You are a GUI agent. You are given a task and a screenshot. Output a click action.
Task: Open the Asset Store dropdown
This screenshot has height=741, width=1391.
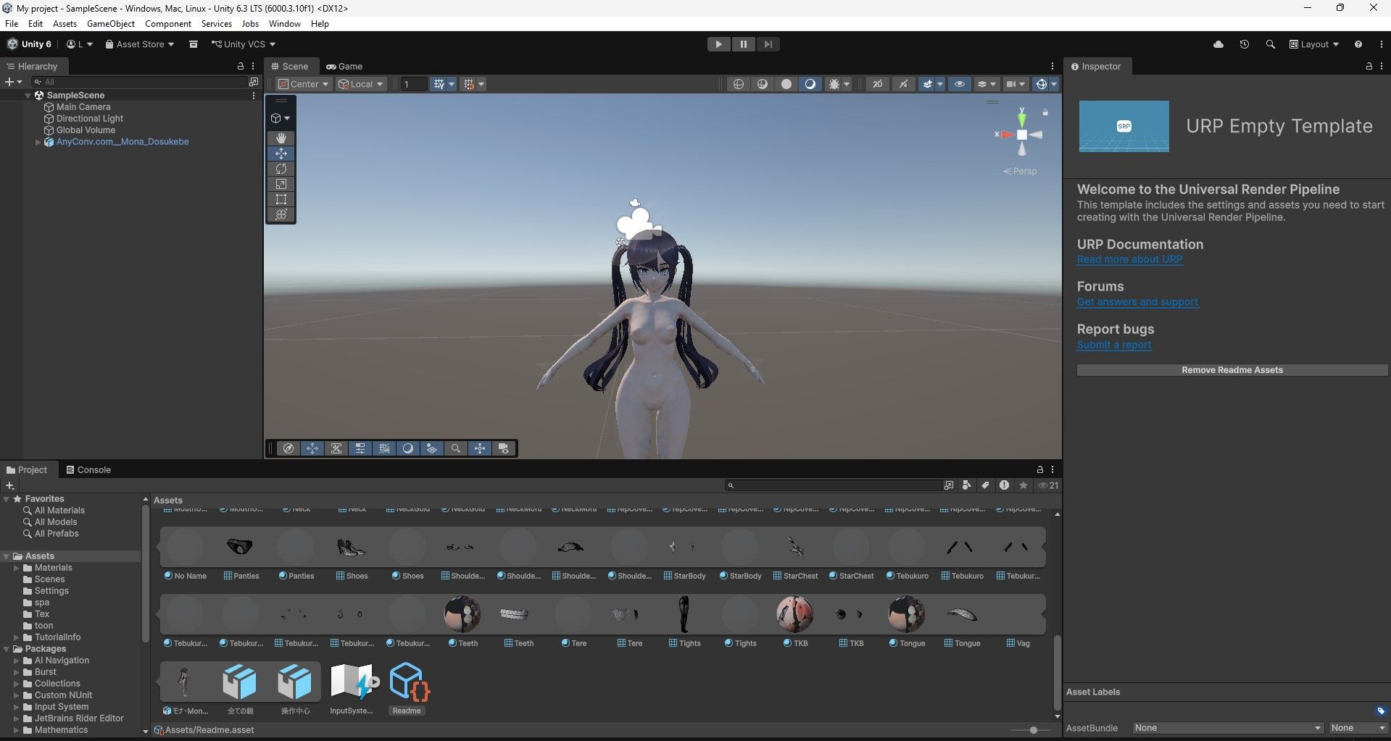pyautogui.click(x=140, y=44)
